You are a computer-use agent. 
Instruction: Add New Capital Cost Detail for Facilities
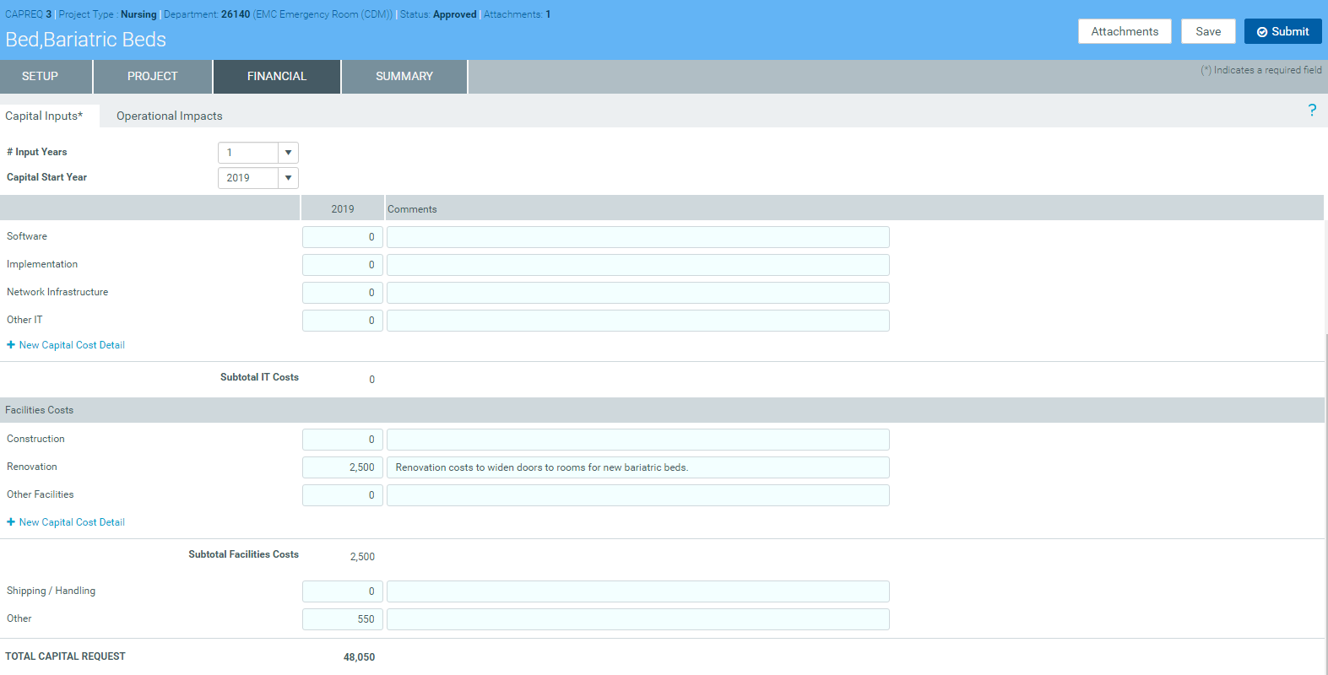[72, 522]
